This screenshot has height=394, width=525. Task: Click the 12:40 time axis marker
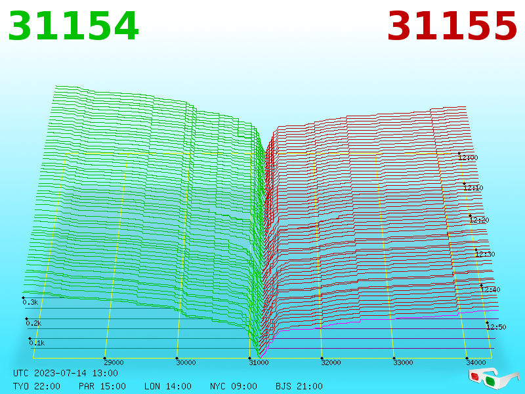(490, 290)
